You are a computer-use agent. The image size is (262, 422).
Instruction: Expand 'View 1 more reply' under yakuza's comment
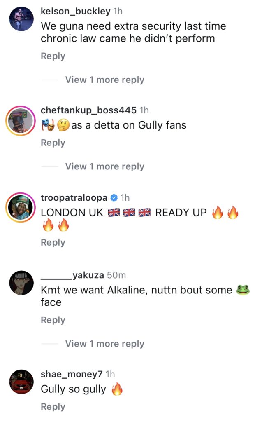(104, 343)
